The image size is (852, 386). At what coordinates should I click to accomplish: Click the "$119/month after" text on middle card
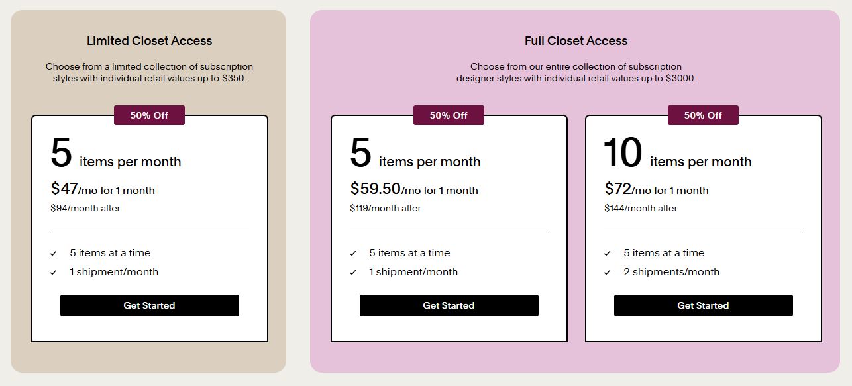pyautogui.click(x=385, y=207)
